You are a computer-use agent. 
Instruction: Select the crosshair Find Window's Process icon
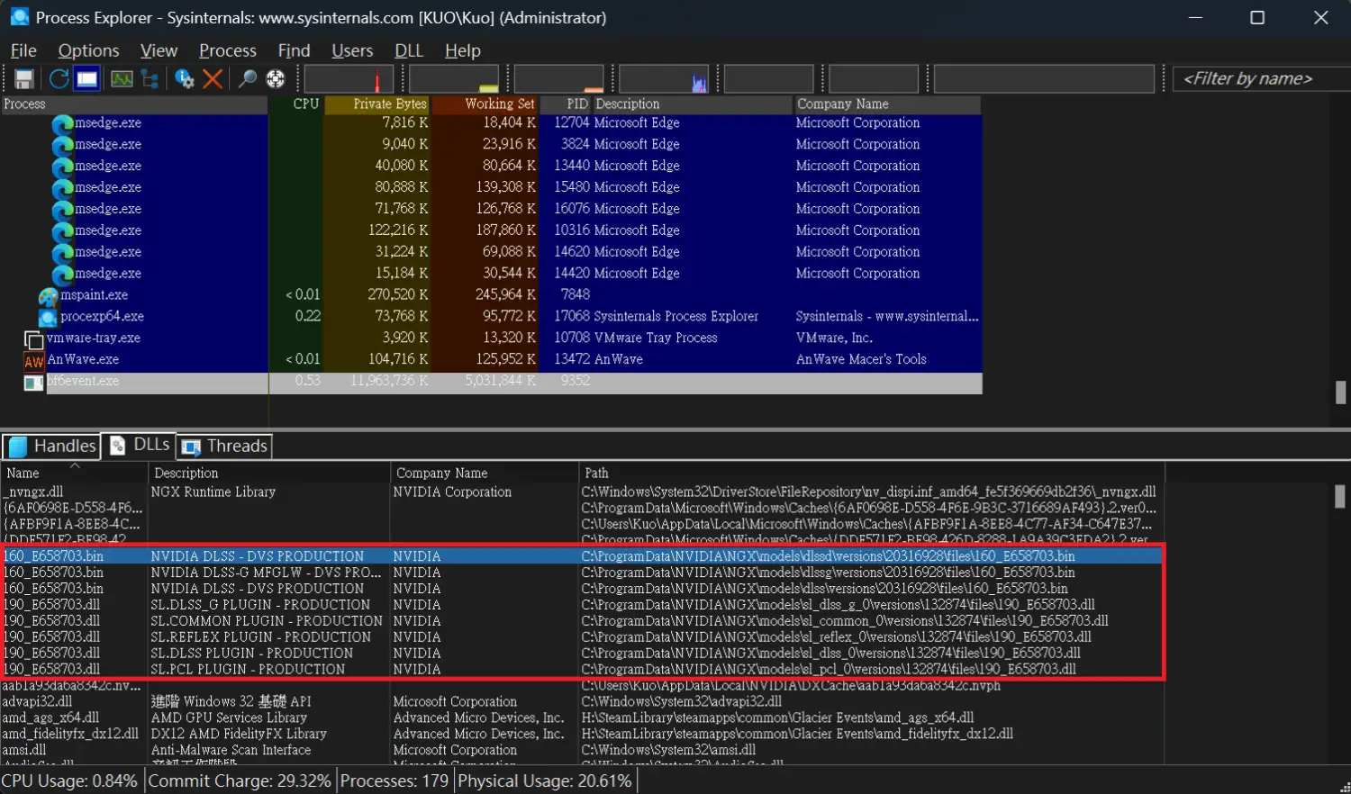coord(276,79)
